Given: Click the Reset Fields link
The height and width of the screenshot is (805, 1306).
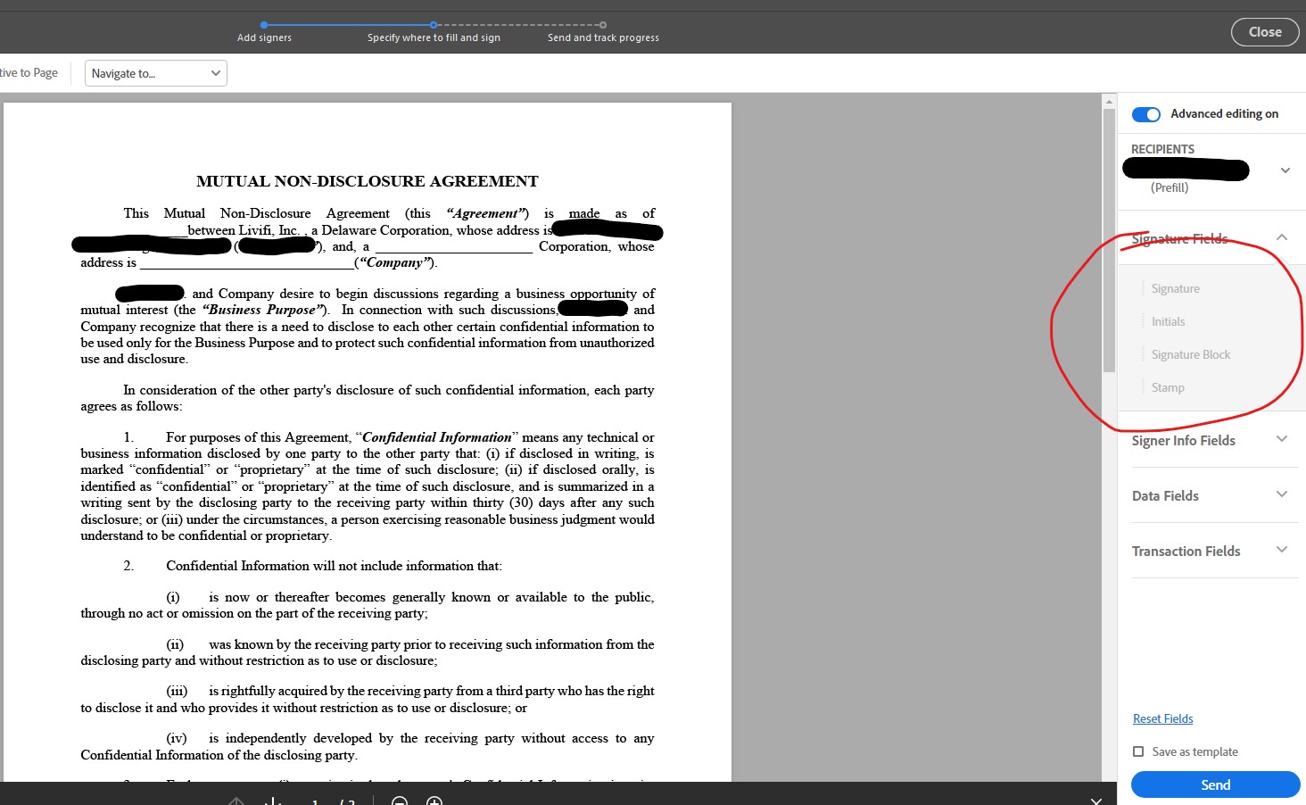Looking at the screenshot, I should (x=1162, y=718).
